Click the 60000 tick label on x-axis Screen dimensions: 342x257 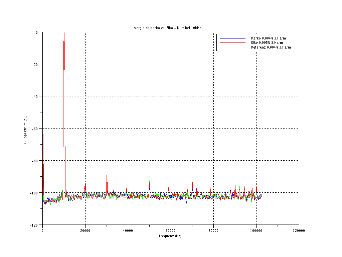point(171,231)
